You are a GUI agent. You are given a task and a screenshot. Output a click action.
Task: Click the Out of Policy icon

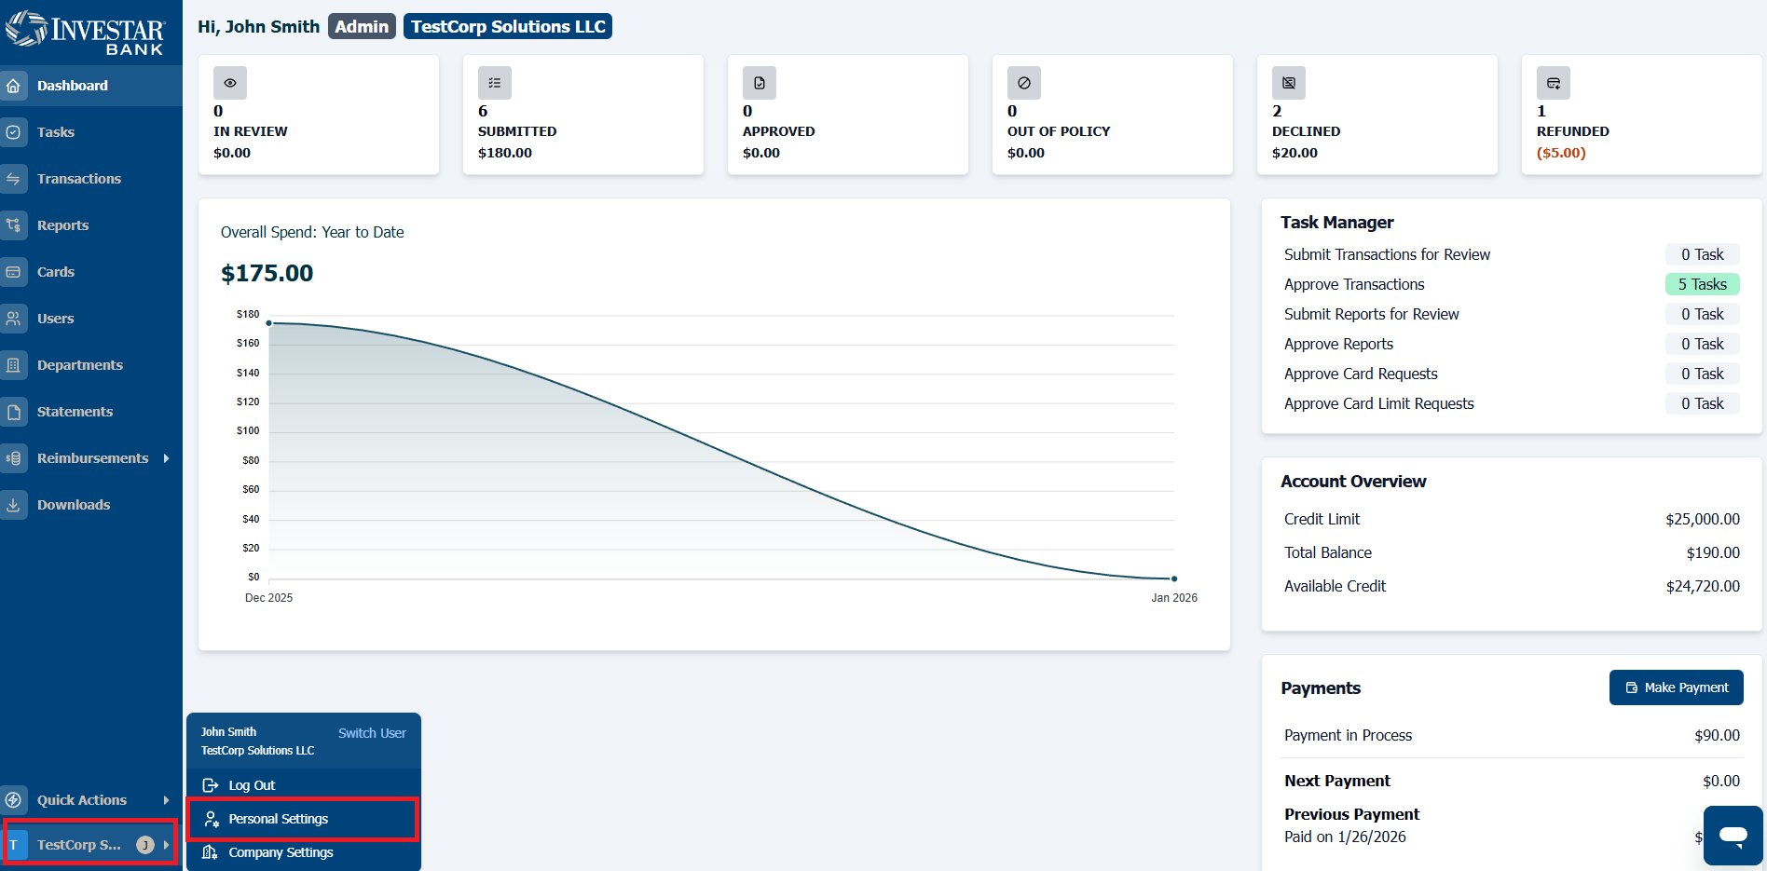coord(1024,83)
